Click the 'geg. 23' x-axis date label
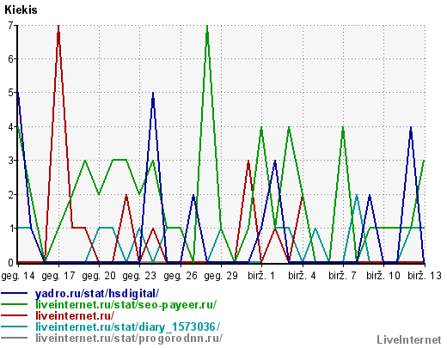This screenshot has width=447, height=348. click(x=139, y=276)
